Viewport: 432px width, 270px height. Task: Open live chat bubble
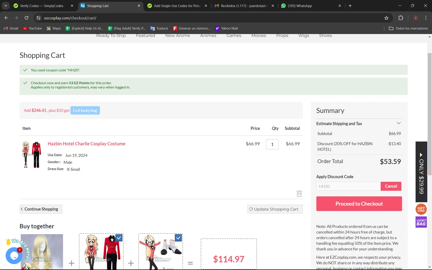coord(14,256)
